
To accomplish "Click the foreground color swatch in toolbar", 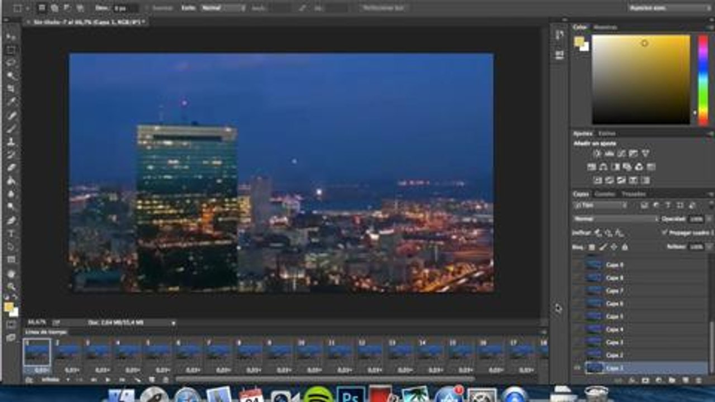I will (x=8, y=307).
